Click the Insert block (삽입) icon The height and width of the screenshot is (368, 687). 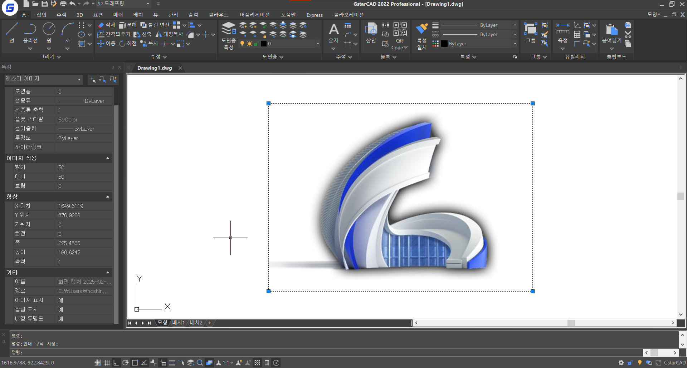click(371, 33)
